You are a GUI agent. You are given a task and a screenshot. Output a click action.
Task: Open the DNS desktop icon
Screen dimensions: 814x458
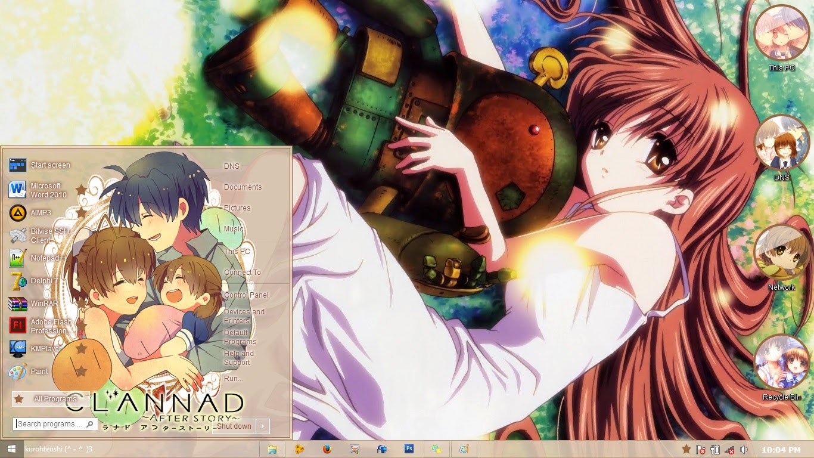tap(782, 148)
